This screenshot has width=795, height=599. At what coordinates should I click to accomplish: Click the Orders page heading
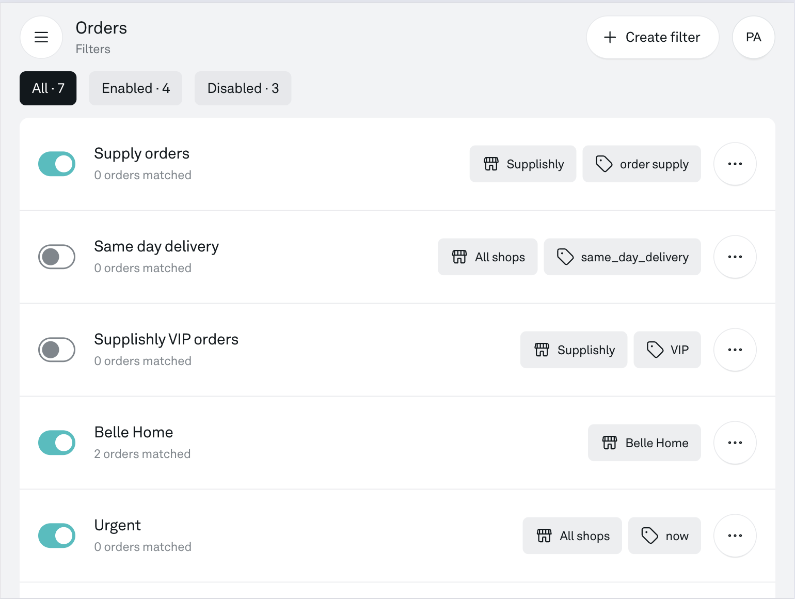click(101, 28)
